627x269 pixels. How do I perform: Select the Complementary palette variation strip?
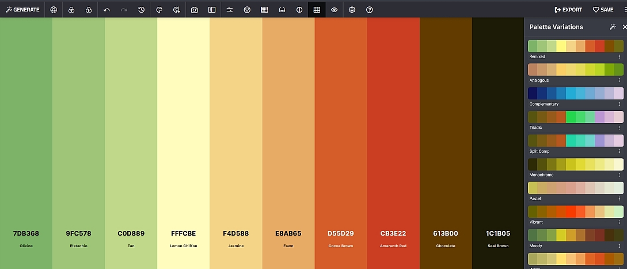pos(575,93)
